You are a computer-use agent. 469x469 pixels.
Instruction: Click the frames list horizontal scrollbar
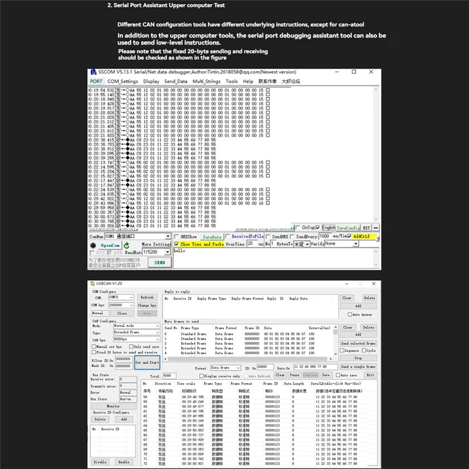point(248,359)
